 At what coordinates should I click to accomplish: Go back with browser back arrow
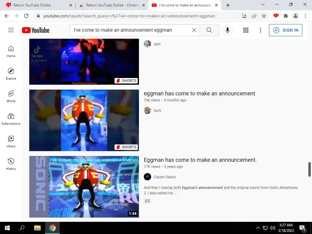click(x=7, y=16)
